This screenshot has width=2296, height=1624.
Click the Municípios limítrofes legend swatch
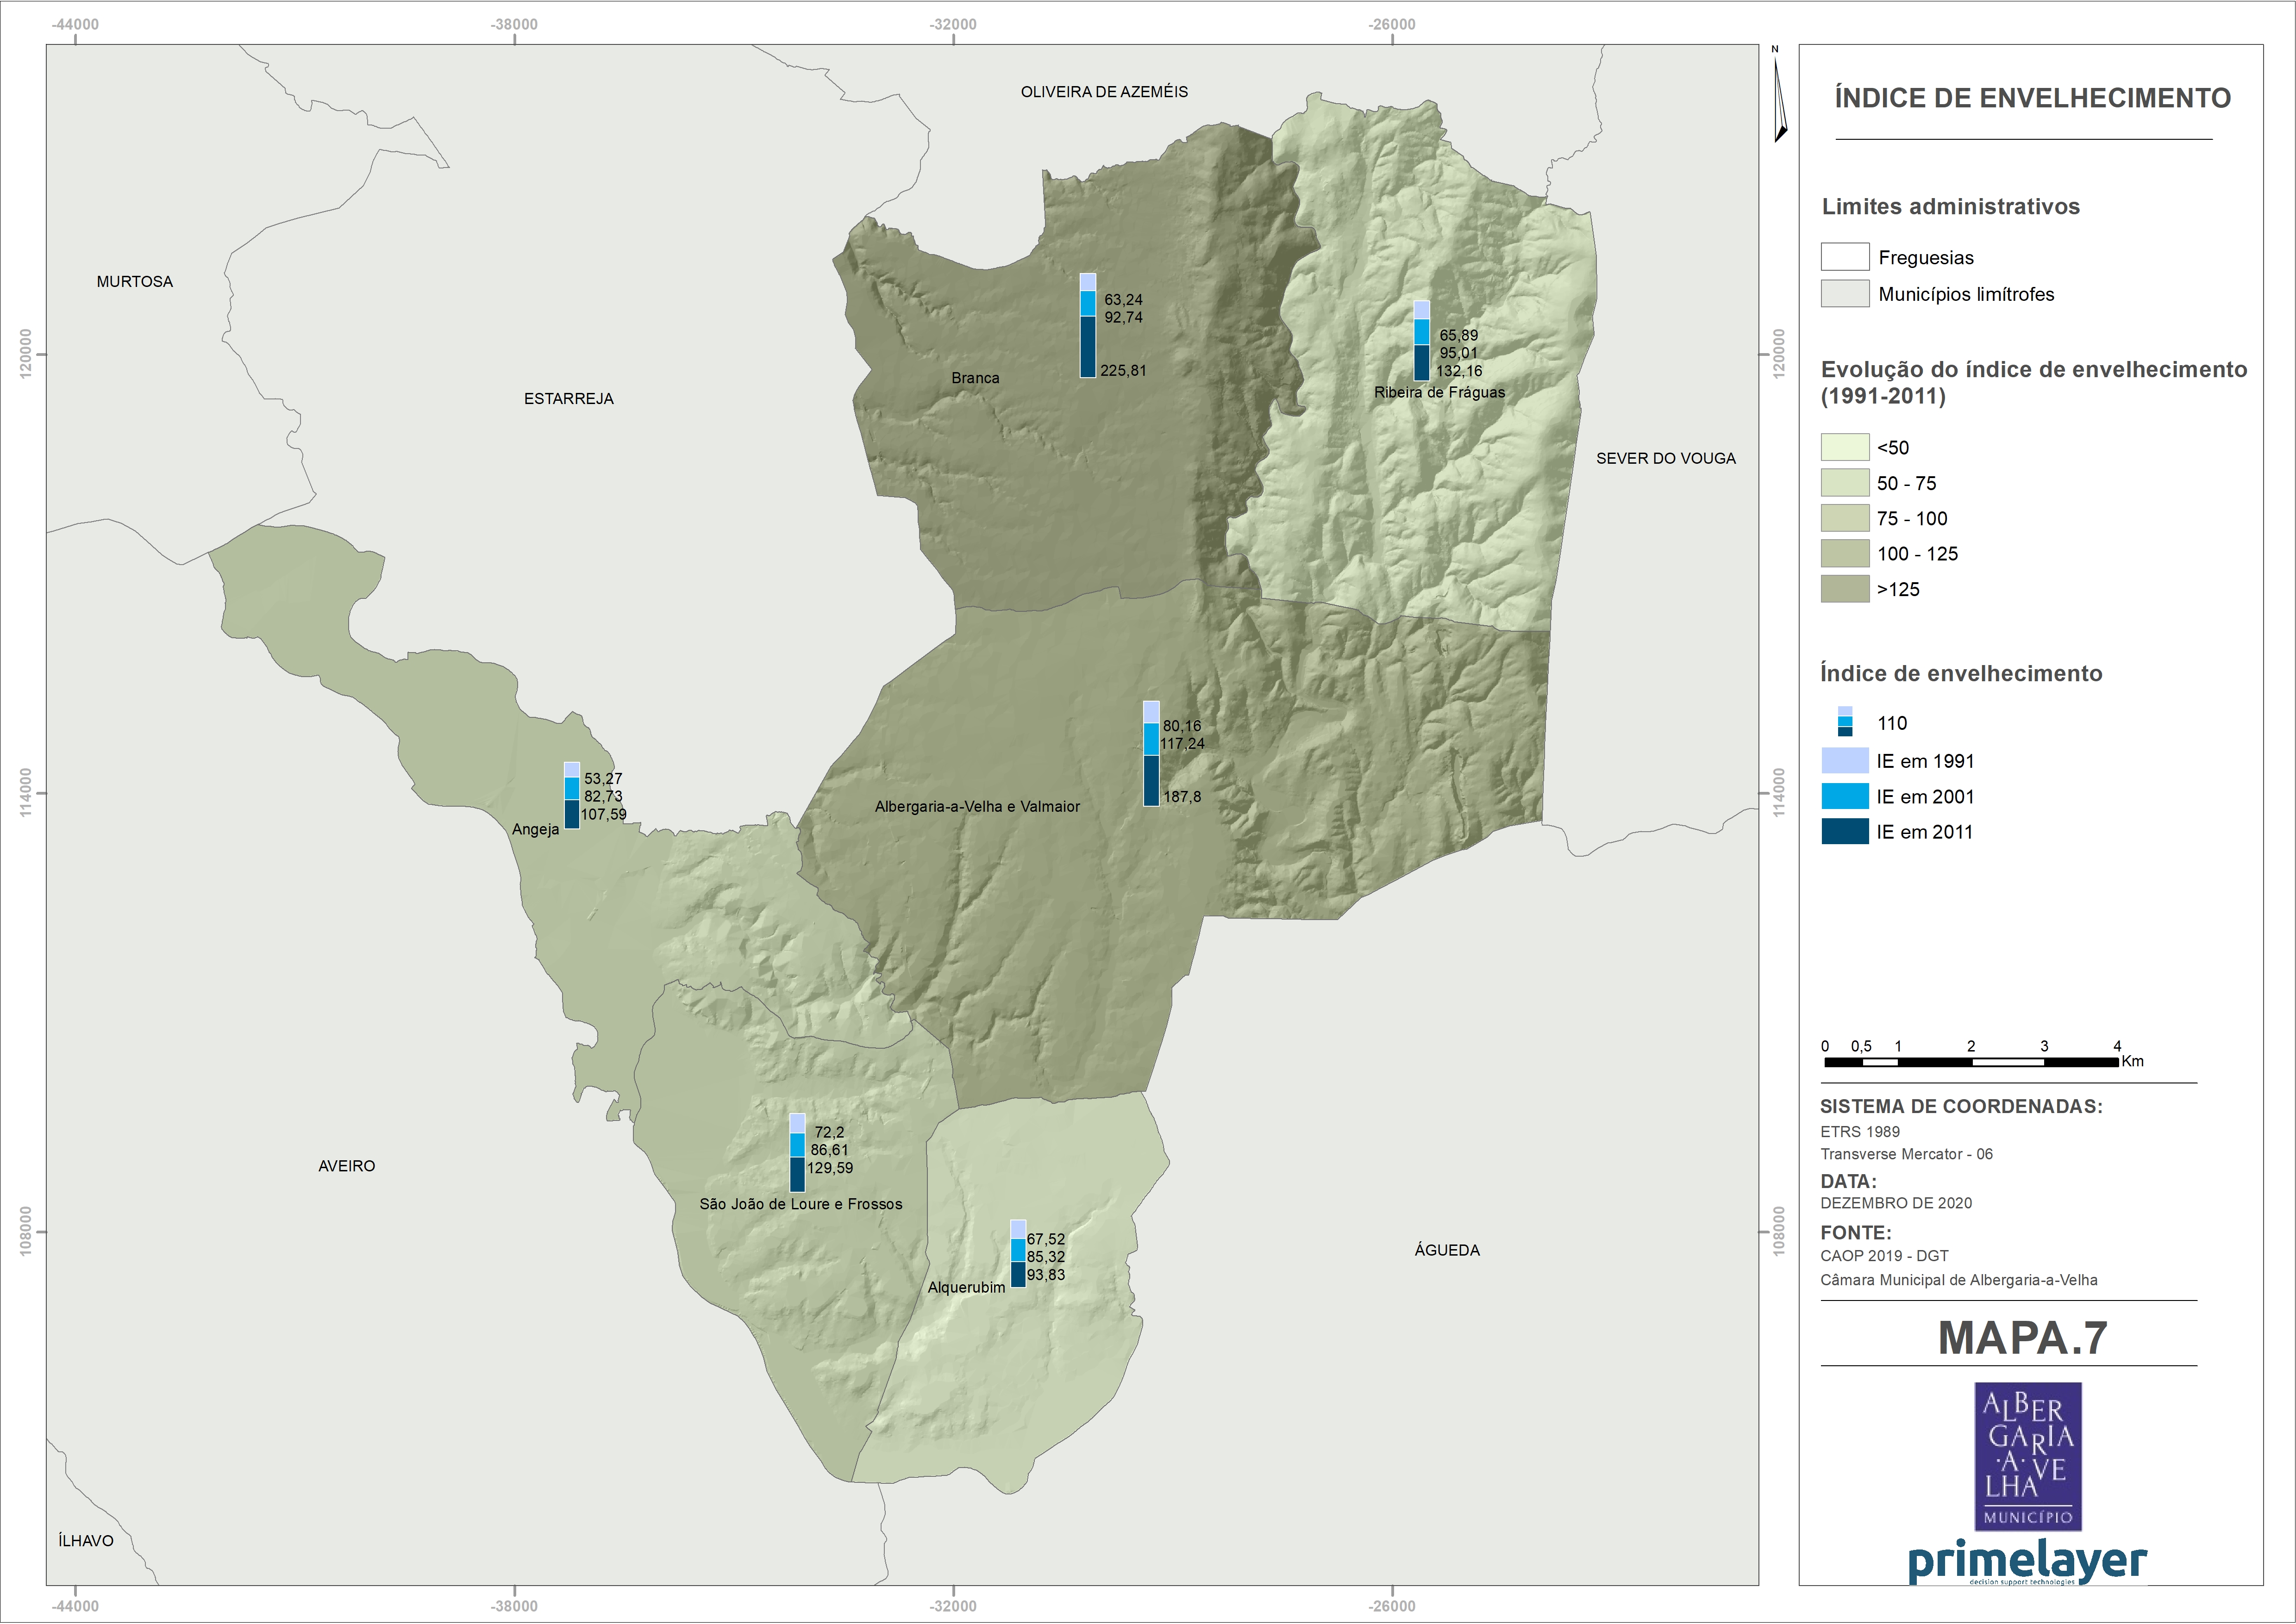(x=1845, y=293)
